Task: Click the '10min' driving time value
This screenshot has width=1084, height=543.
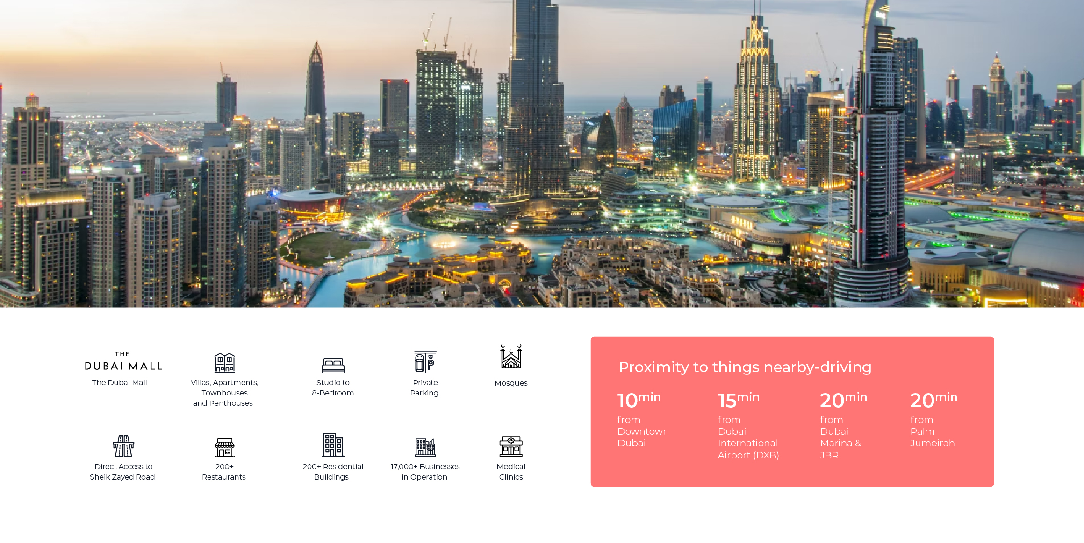Action: [x=639, y=400]
